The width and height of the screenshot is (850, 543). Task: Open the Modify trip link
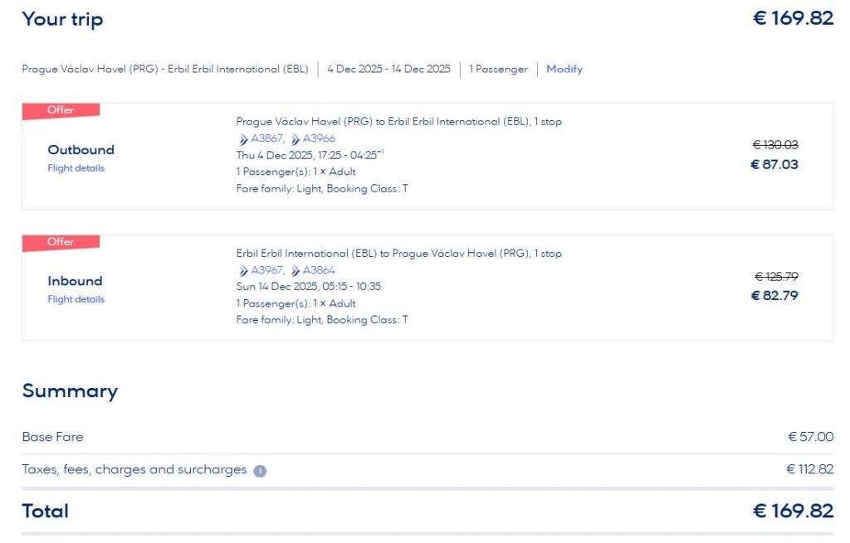564,70
